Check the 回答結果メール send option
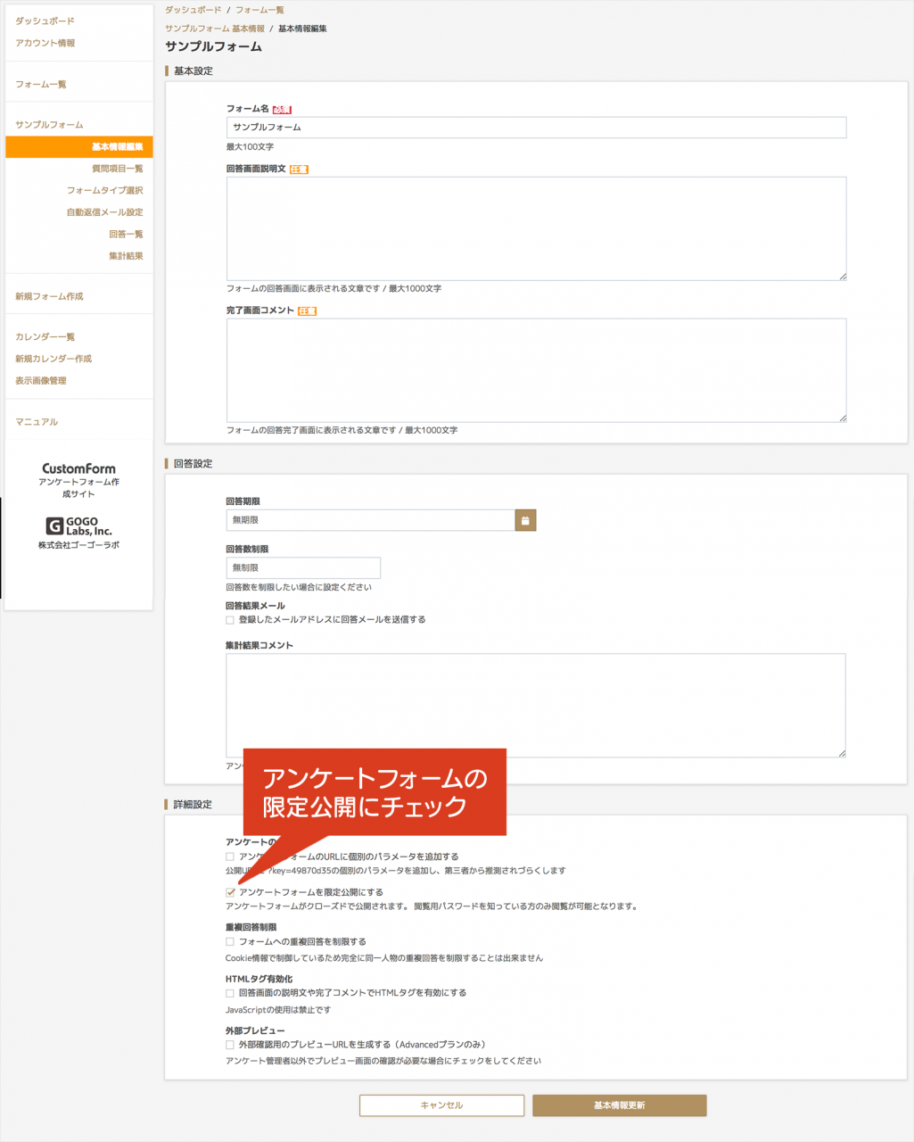914x1142 pixels. (x=231, y=619)
